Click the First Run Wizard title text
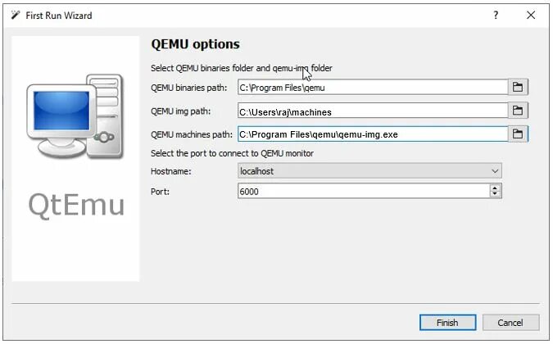Viewport: 553px width, 344px height. pos(59,16)
